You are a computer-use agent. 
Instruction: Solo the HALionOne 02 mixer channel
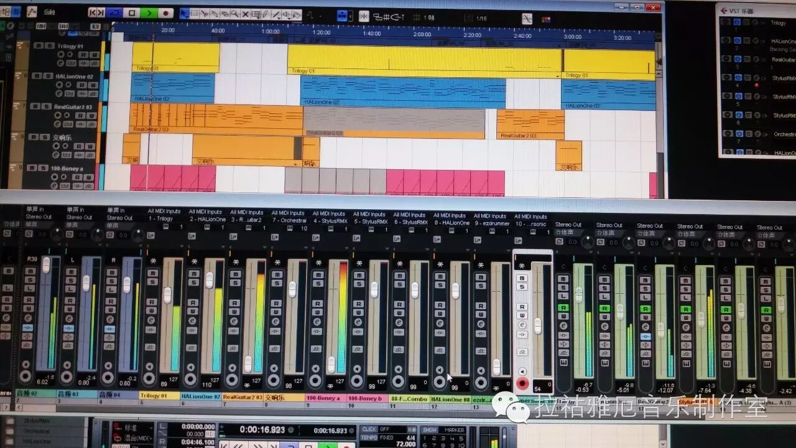193,282
